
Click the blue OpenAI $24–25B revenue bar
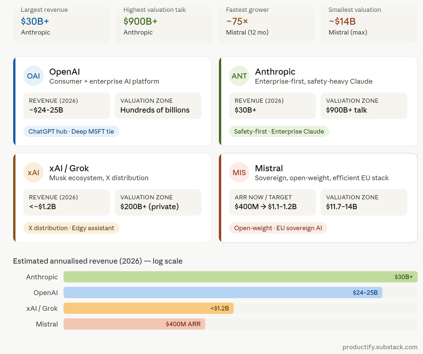(223, 293)
